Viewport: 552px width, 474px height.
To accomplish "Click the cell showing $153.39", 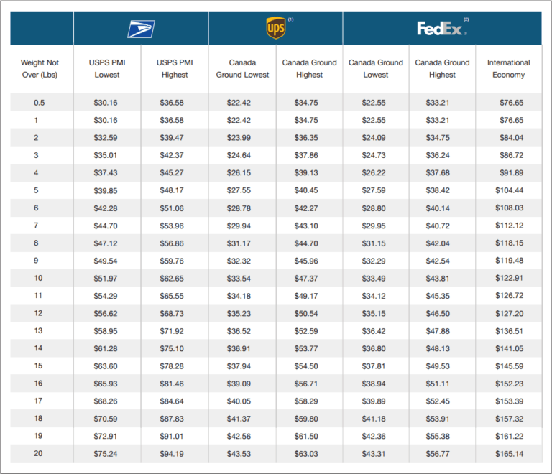I will [x=509, y=401].
